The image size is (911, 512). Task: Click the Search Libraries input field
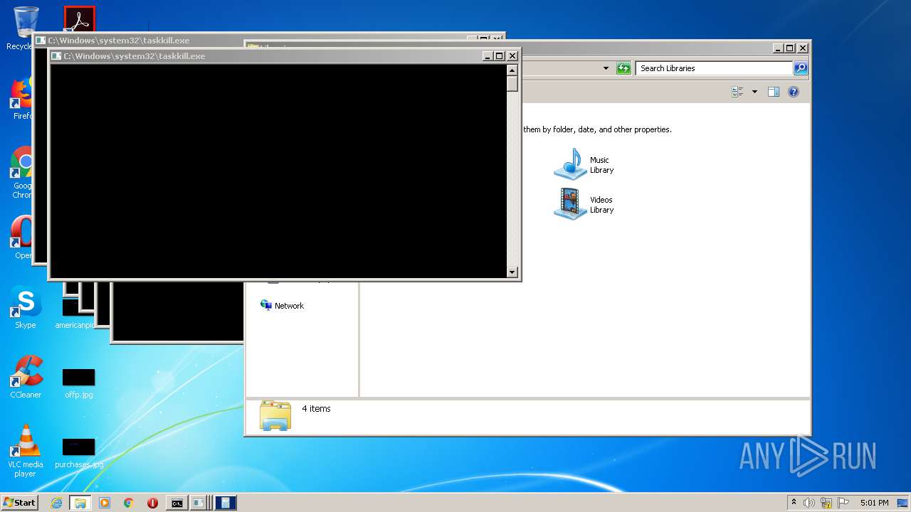pos(713,68)
